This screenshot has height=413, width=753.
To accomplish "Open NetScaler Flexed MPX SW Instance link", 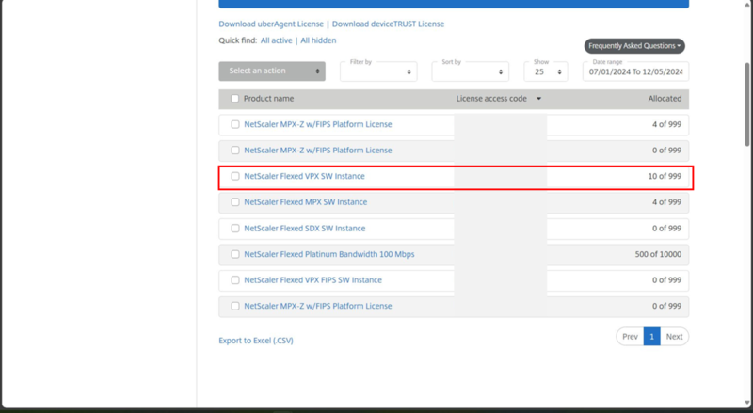I will tap(305, 202).
